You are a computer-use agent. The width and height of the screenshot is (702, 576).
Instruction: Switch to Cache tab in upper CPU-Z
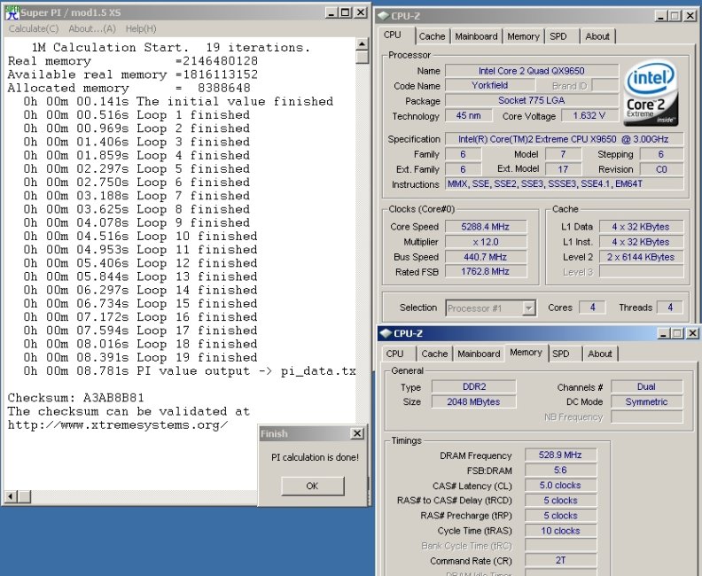[x=432, y=36]
